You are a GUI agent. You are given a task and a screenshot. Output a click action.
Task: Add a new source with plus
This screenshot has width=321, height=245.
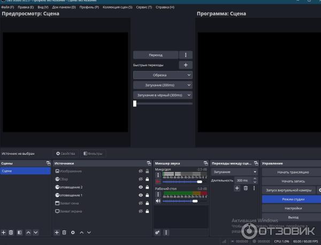57,232
